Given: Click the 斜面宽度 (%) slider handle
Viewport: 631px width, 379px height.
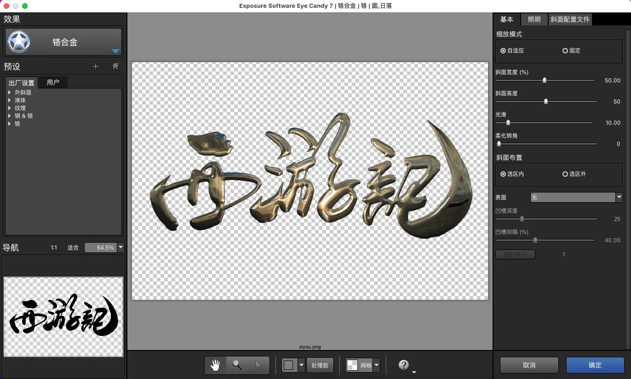Looking at the screenshot, I should coord(545,80).
